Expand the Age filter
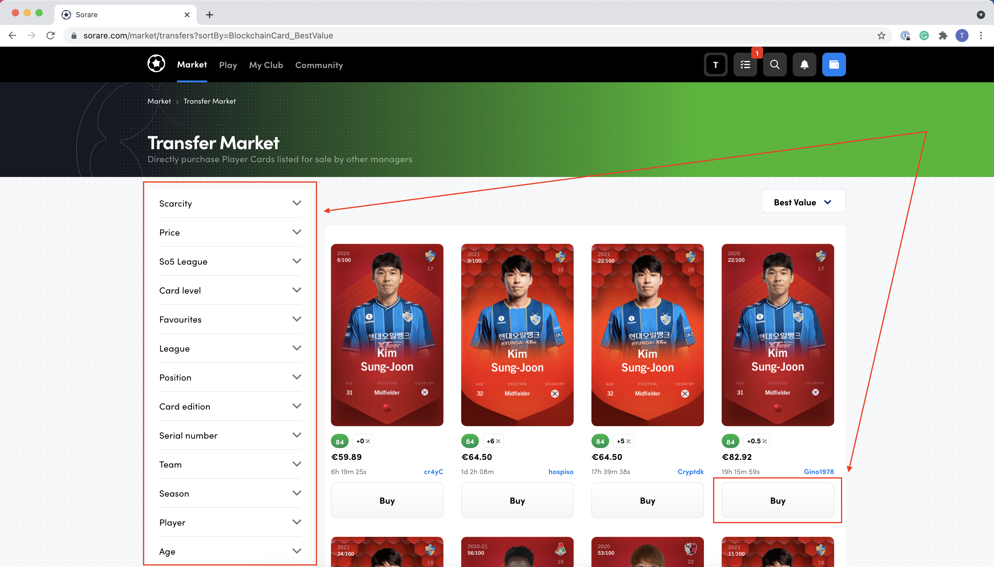This screenshot has width=994, height=567. click(230, 551)
